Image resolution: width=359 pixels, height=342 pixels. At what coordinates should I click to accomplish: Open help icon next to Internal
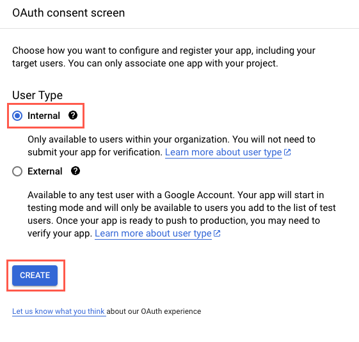73,115
